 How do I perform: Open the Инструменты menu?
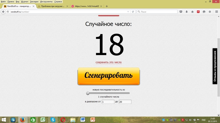pyautogui.click(x=46, y=1)
